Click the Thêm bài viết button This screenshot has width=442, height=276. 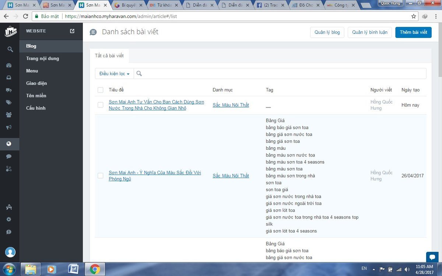(x=413, y=32)
